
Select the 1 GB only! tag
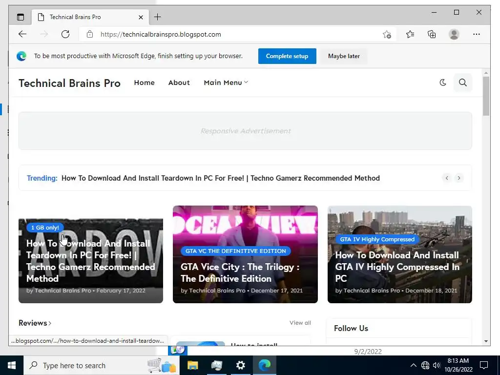coord(45,228)
